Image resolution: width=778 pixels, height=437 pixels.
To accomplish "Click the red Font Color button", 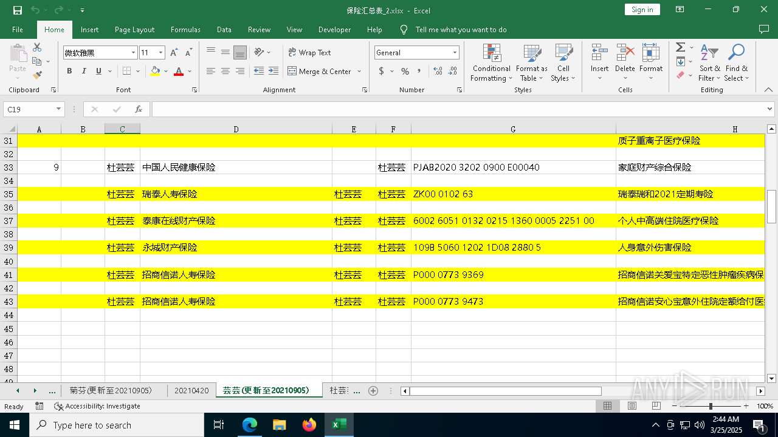I will click(x=179, y=71).
